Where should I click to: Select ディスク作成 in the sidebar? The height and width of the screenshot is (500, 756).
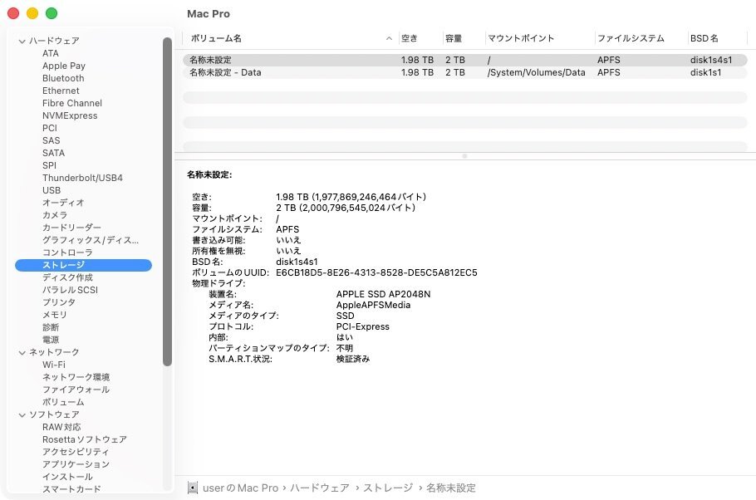click(x=67, y=277)
